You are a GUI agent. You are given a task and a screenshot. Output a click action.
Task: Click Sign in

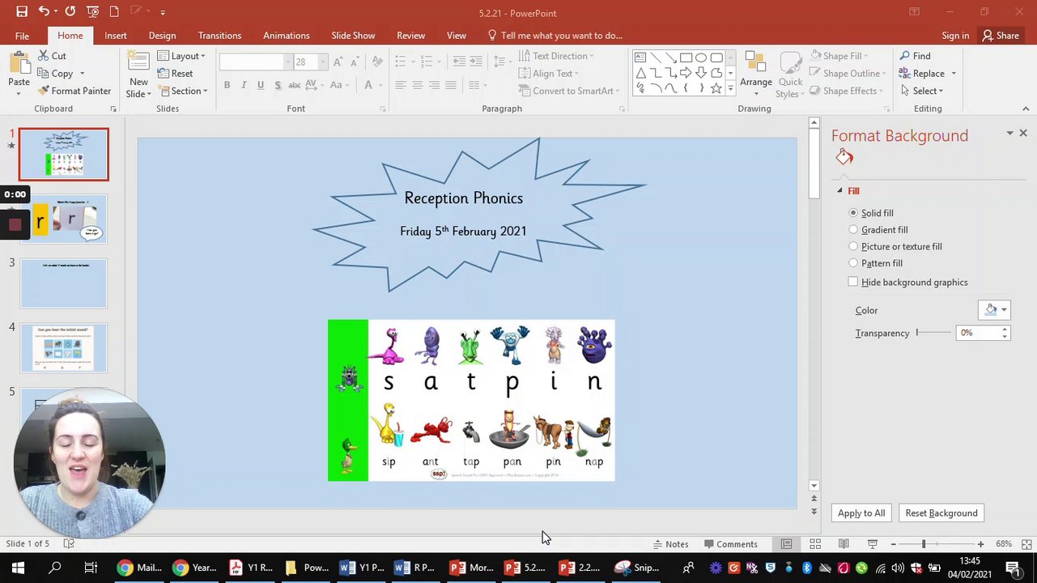tap(955, 36)
